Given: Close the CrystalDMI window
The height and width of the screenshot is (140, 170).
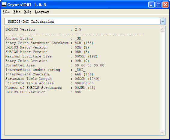Looking at the screenshot, I should [x=165, y=5].
